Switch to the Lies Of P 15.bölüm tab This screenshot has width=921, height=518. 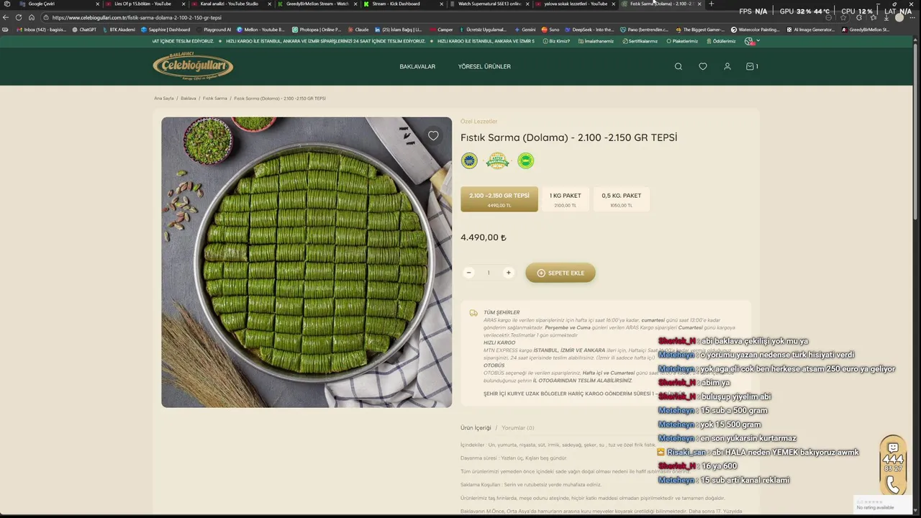pyautogui.click(x=144, y=4)
